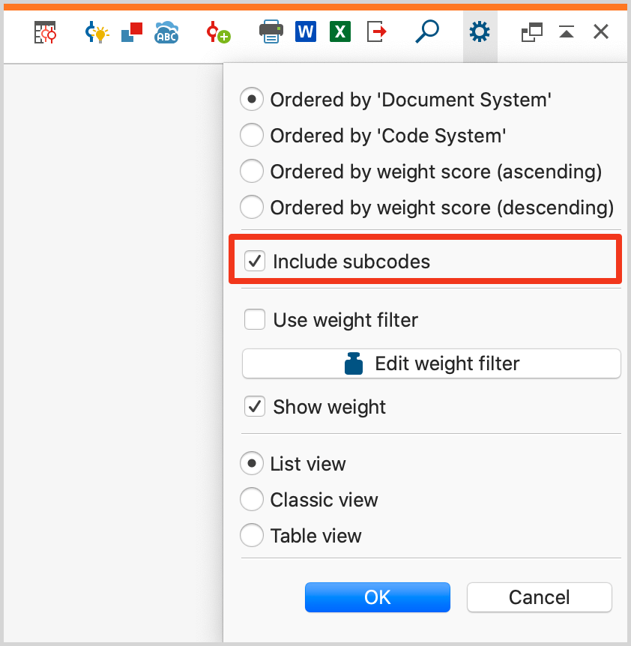Viewport: 631px width, 646px height.
Task: Switch to Classic view
Action: pos(252,499)
